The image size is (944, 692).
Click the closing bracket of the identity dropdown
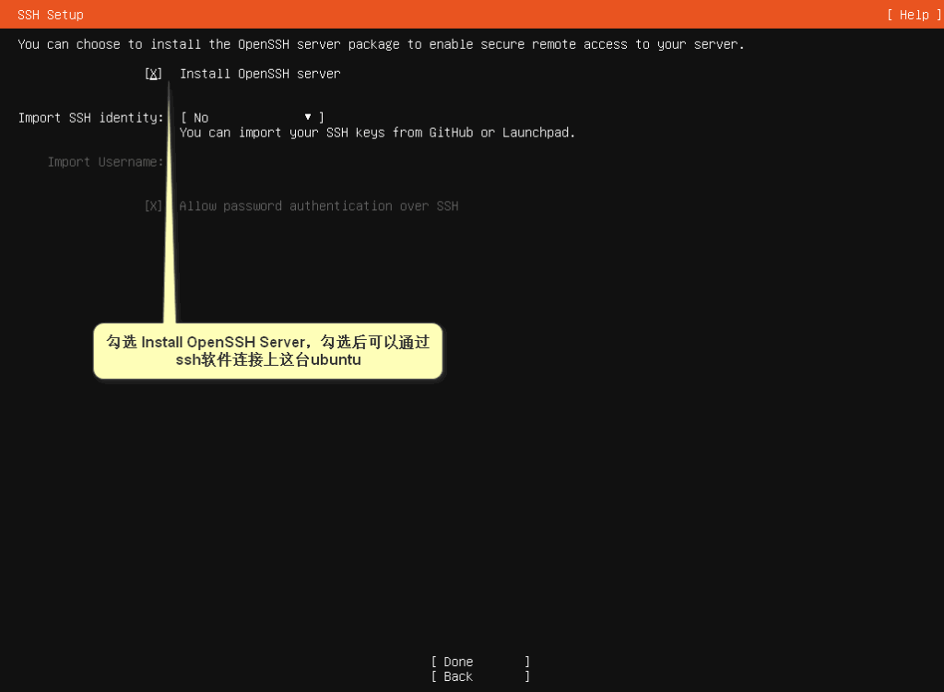[321, 118]
